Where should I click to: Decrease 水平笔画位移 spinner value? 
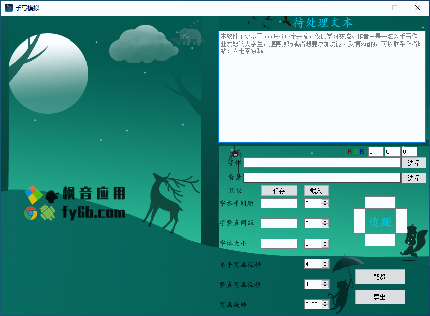point(325,266)
